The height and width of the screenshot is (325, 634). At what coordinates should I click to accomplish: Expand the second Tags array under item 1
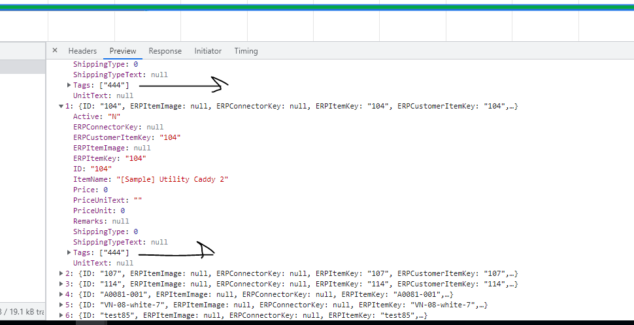[x=69, y=252]
